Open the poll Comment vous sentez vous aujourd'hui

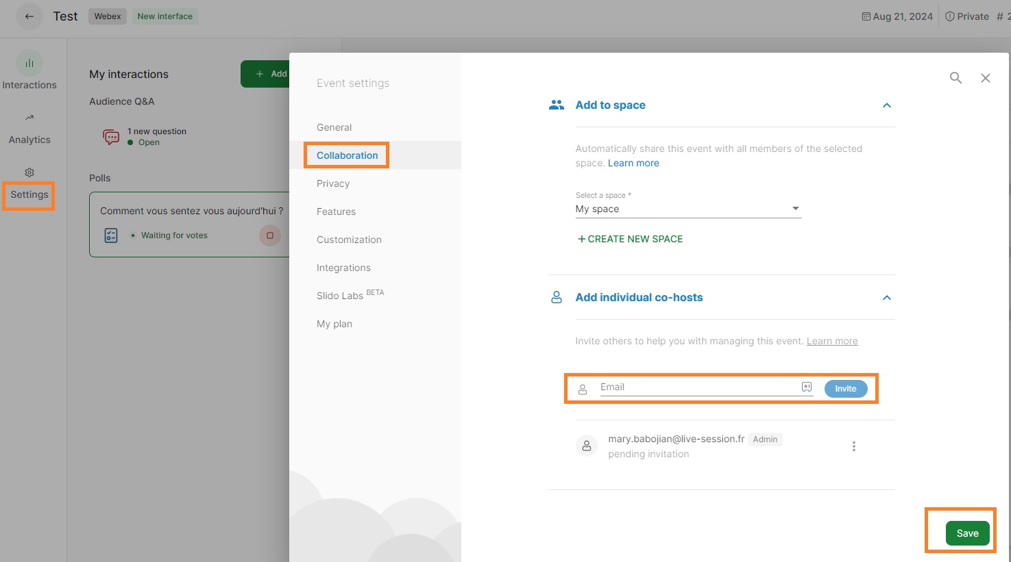pos(192,211)
